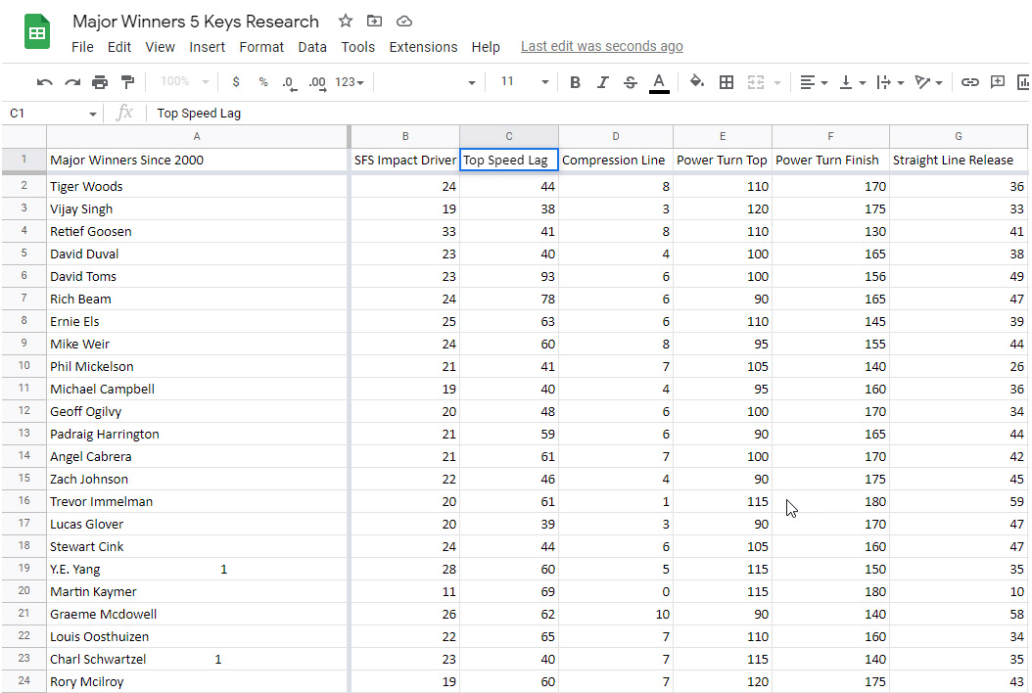Expand the text rotation options
The width and height of the screenshot is (1032, 693).
[928, 82]
